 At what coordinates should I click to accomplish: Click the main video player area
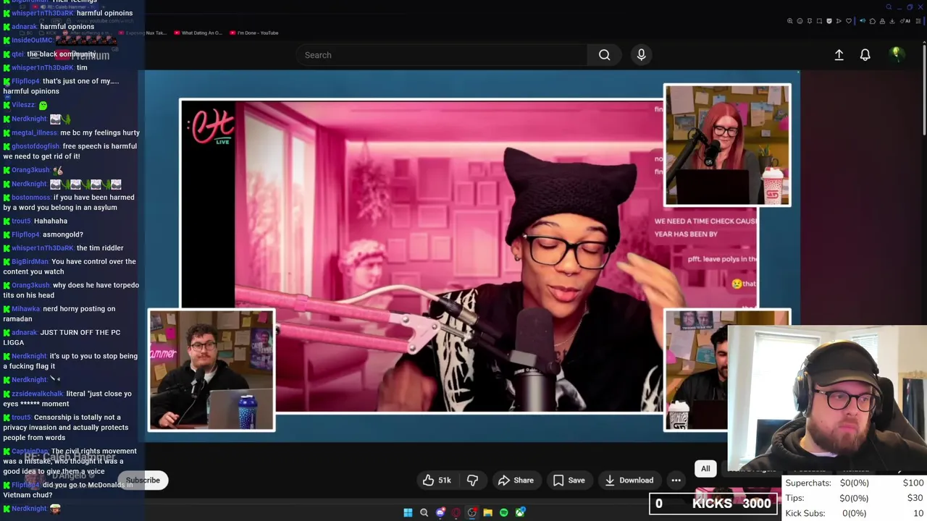472,255
